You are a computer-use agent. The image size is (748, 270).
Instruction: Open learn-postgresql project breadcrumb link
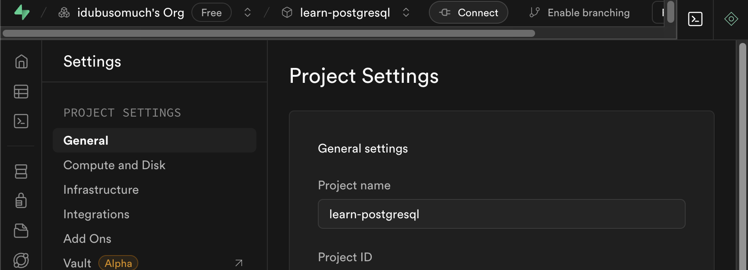[345, 13]
